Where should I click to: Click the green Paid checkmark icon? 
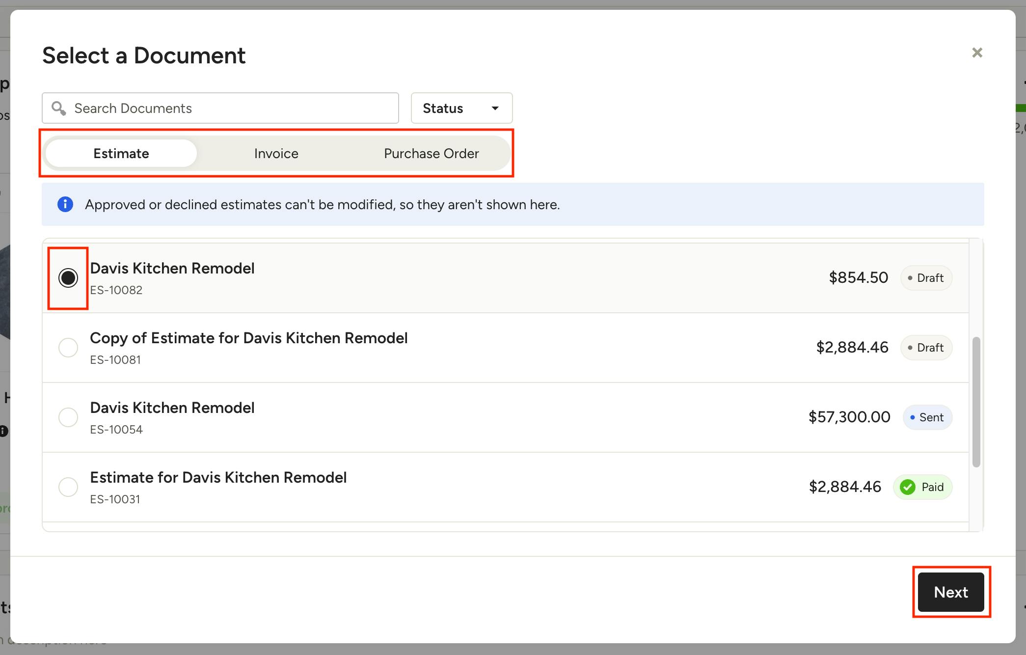point(908,487)
